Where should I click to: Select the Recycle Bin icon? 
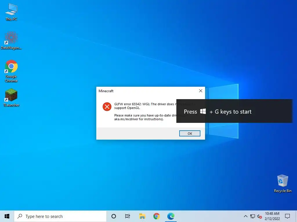point(282,183)
